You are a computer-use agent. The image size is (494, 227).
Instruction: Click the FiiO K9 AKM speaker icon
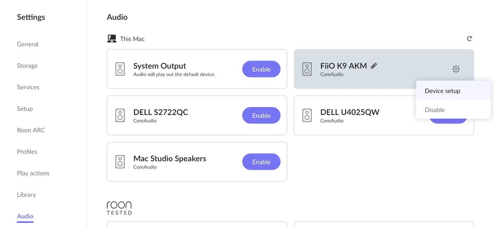pyautogui.click(x=307, y=69)
